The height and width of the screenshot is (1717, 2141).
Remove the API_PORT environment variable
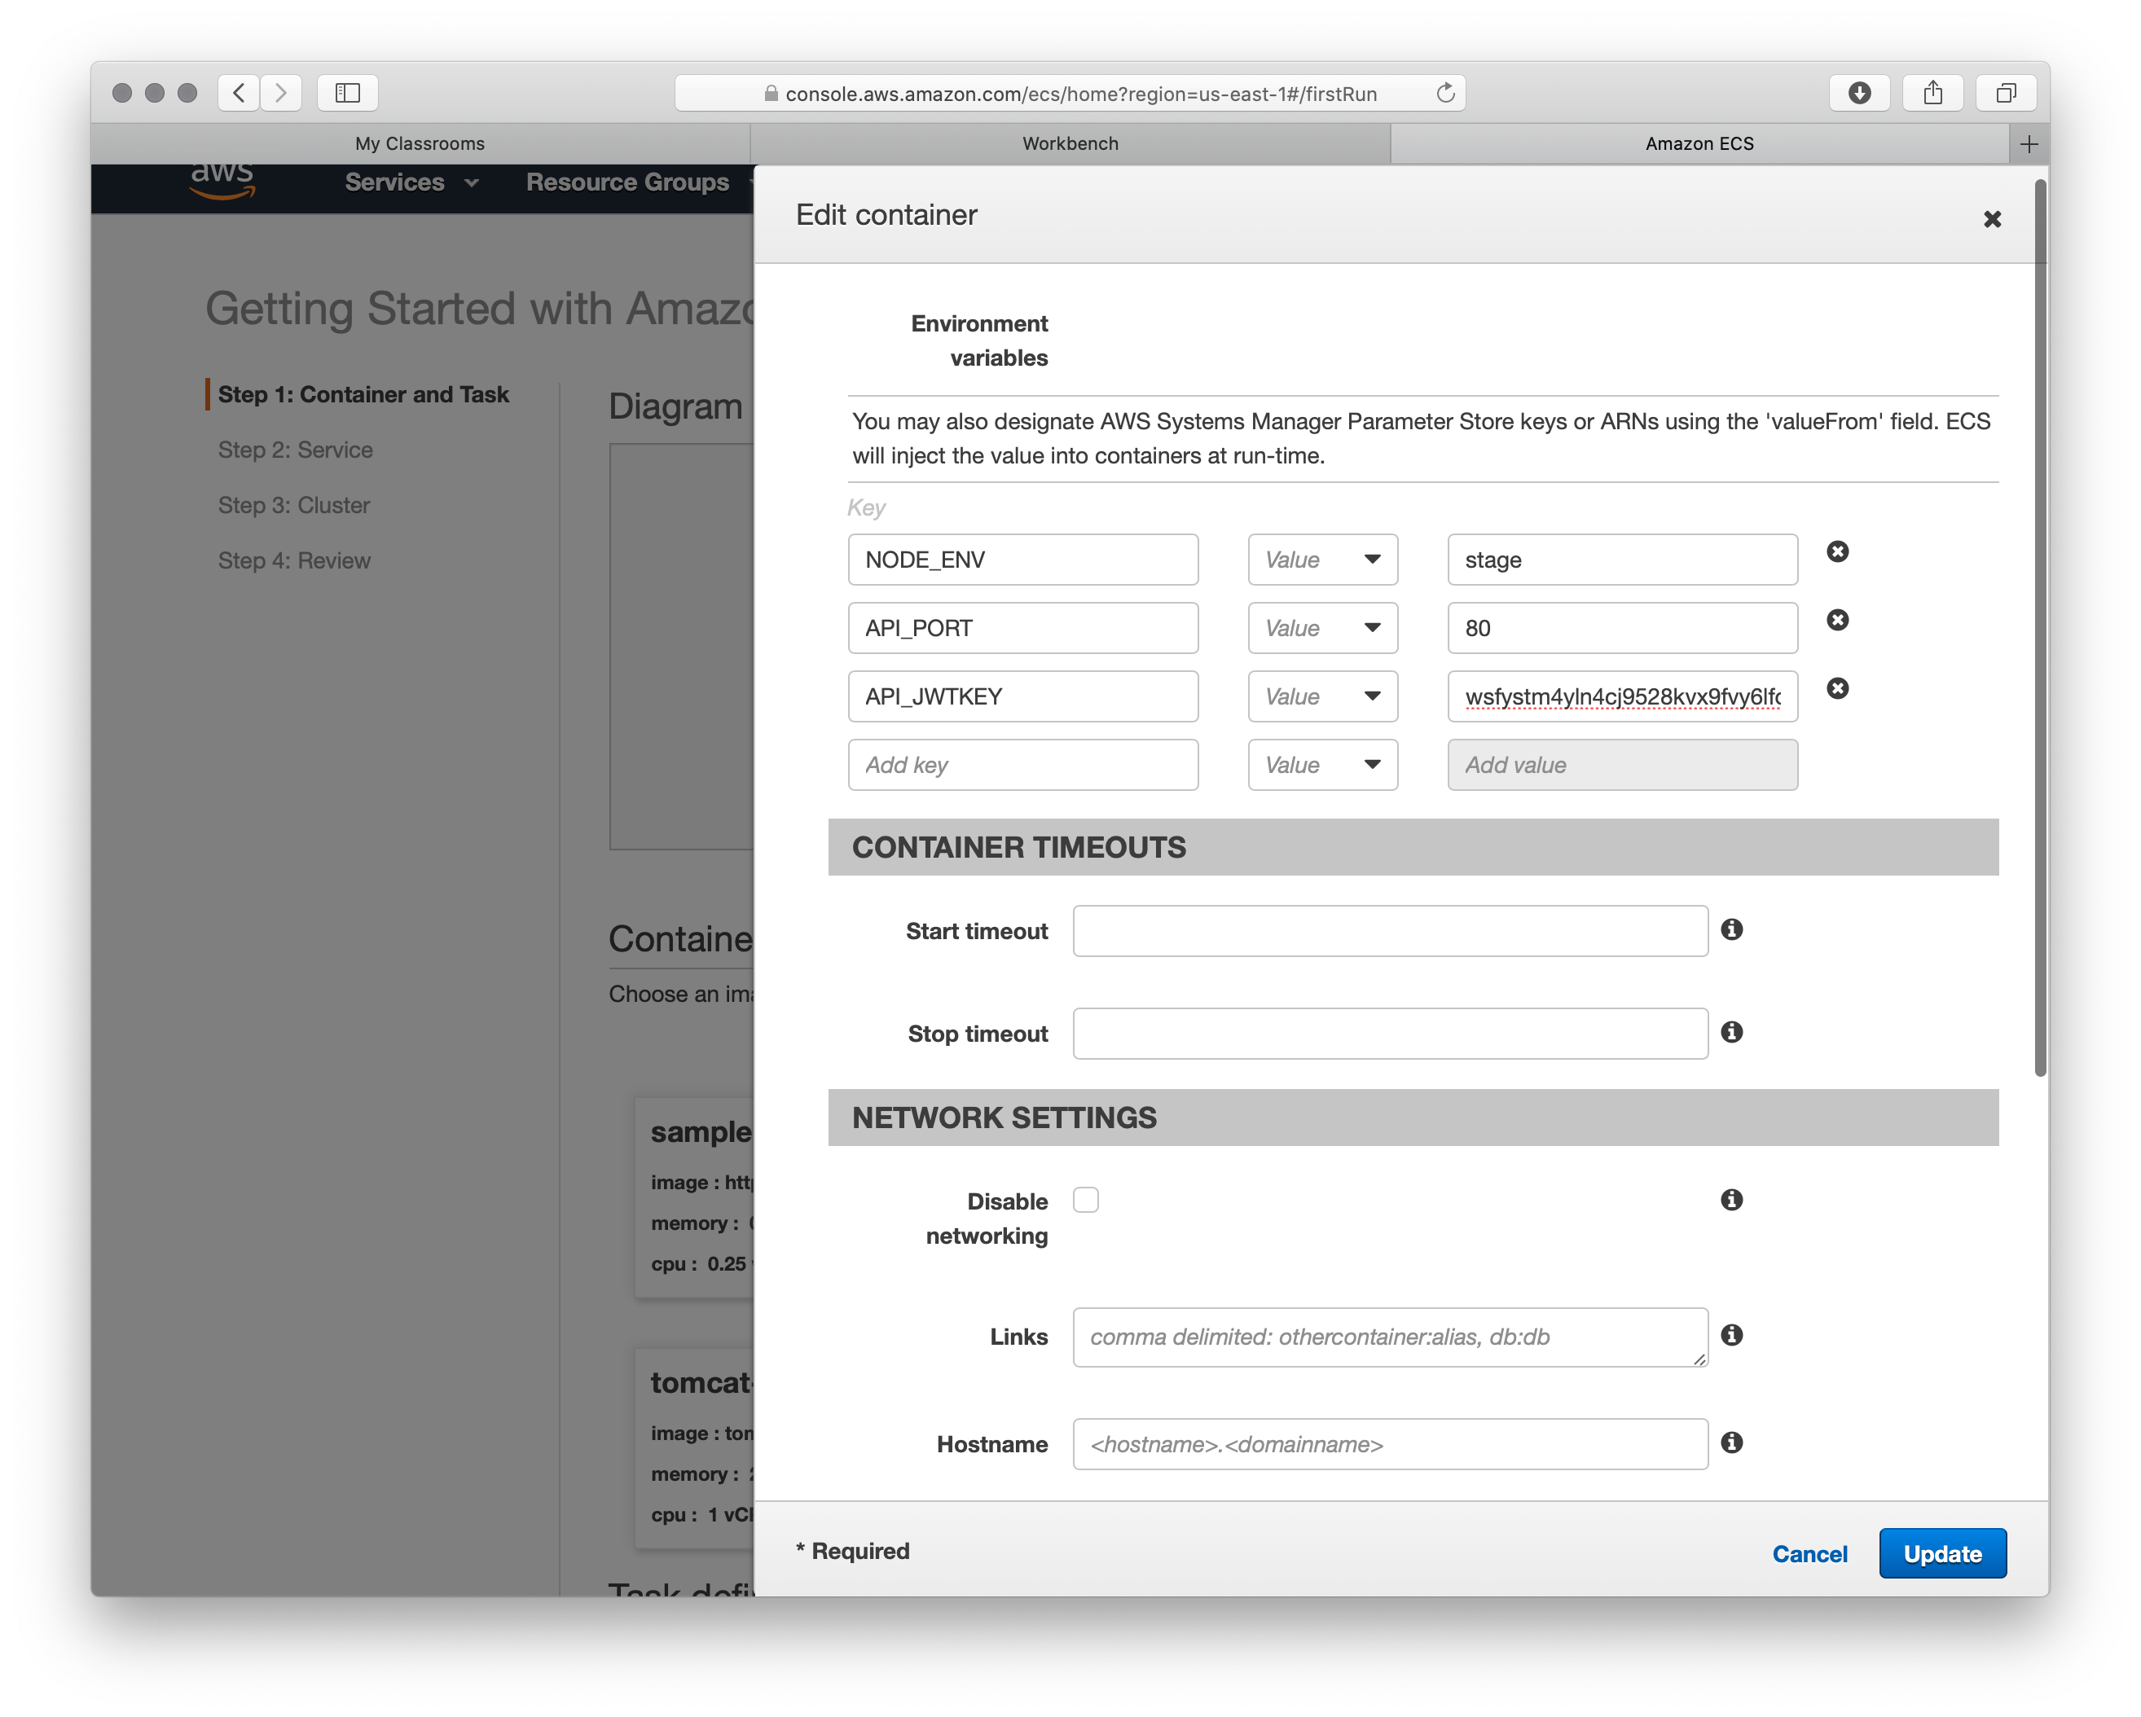point(1837,620)
